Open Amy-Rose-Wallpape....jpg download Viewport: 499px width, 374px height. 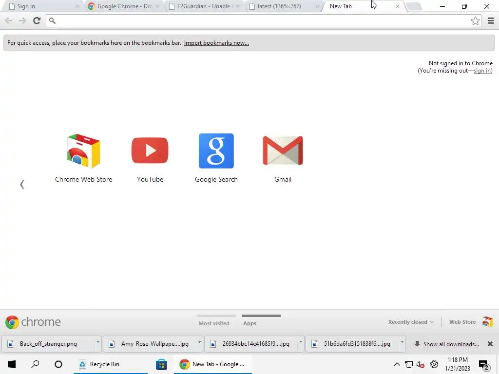[x=150, y=344]
